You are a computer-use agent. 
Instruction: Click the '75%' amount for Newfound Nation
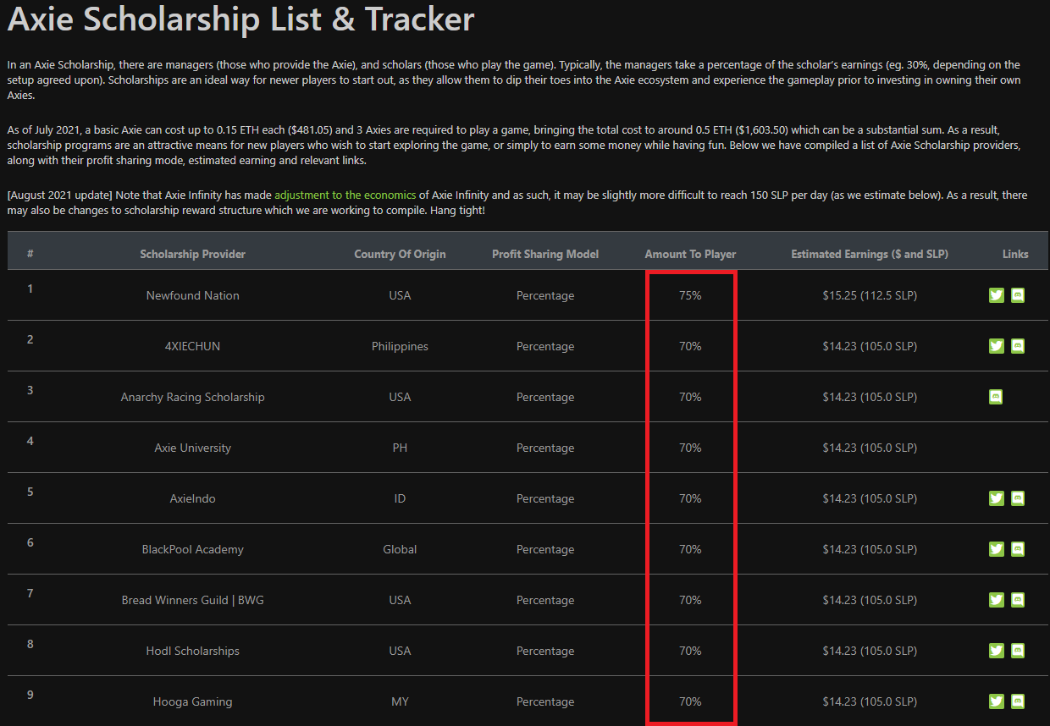(x=690, y=295)
